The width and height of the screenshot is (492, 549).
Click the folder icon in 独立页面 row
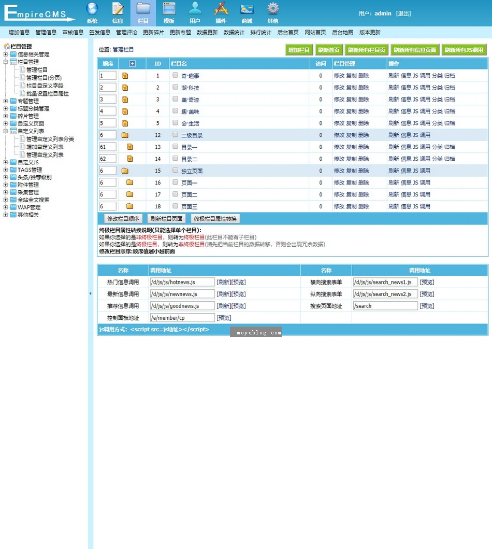pos(125,171)
